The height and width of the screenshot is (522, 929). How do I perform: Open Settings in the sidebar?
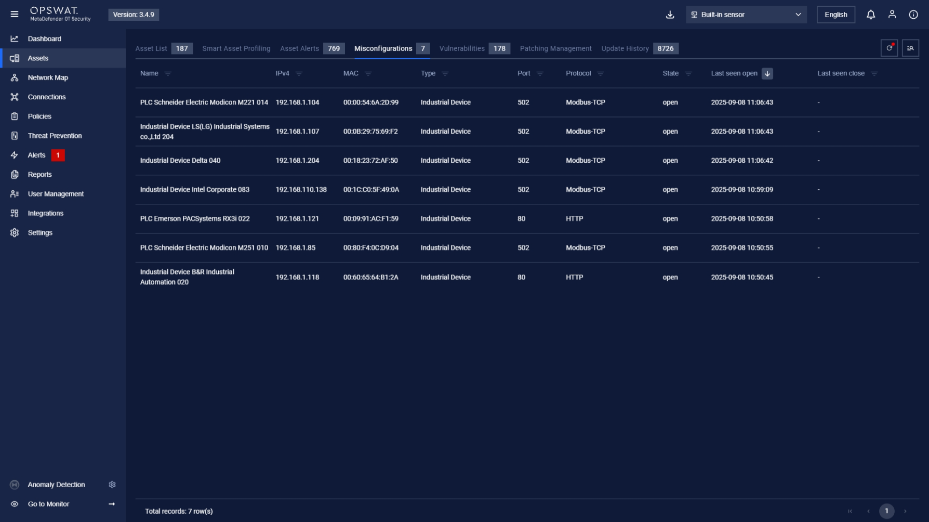(x=63, y=233)
